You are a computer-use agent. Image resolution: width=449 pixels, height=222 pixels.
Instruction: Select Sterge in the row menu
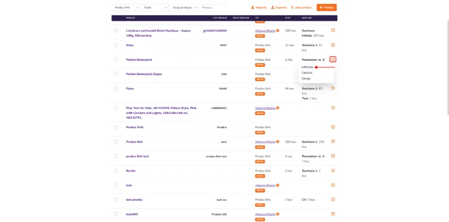pos(306,78)
